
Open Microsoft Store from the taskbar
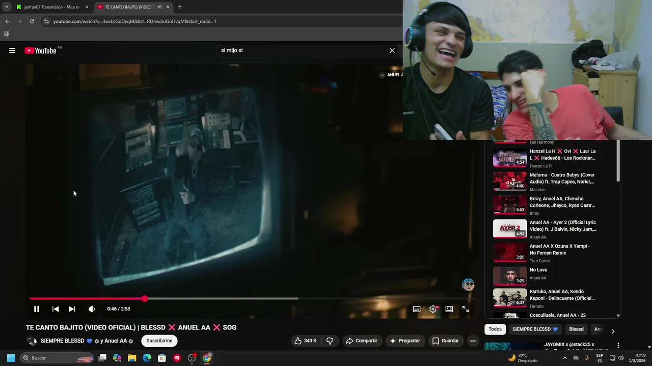tap(162, 358)
